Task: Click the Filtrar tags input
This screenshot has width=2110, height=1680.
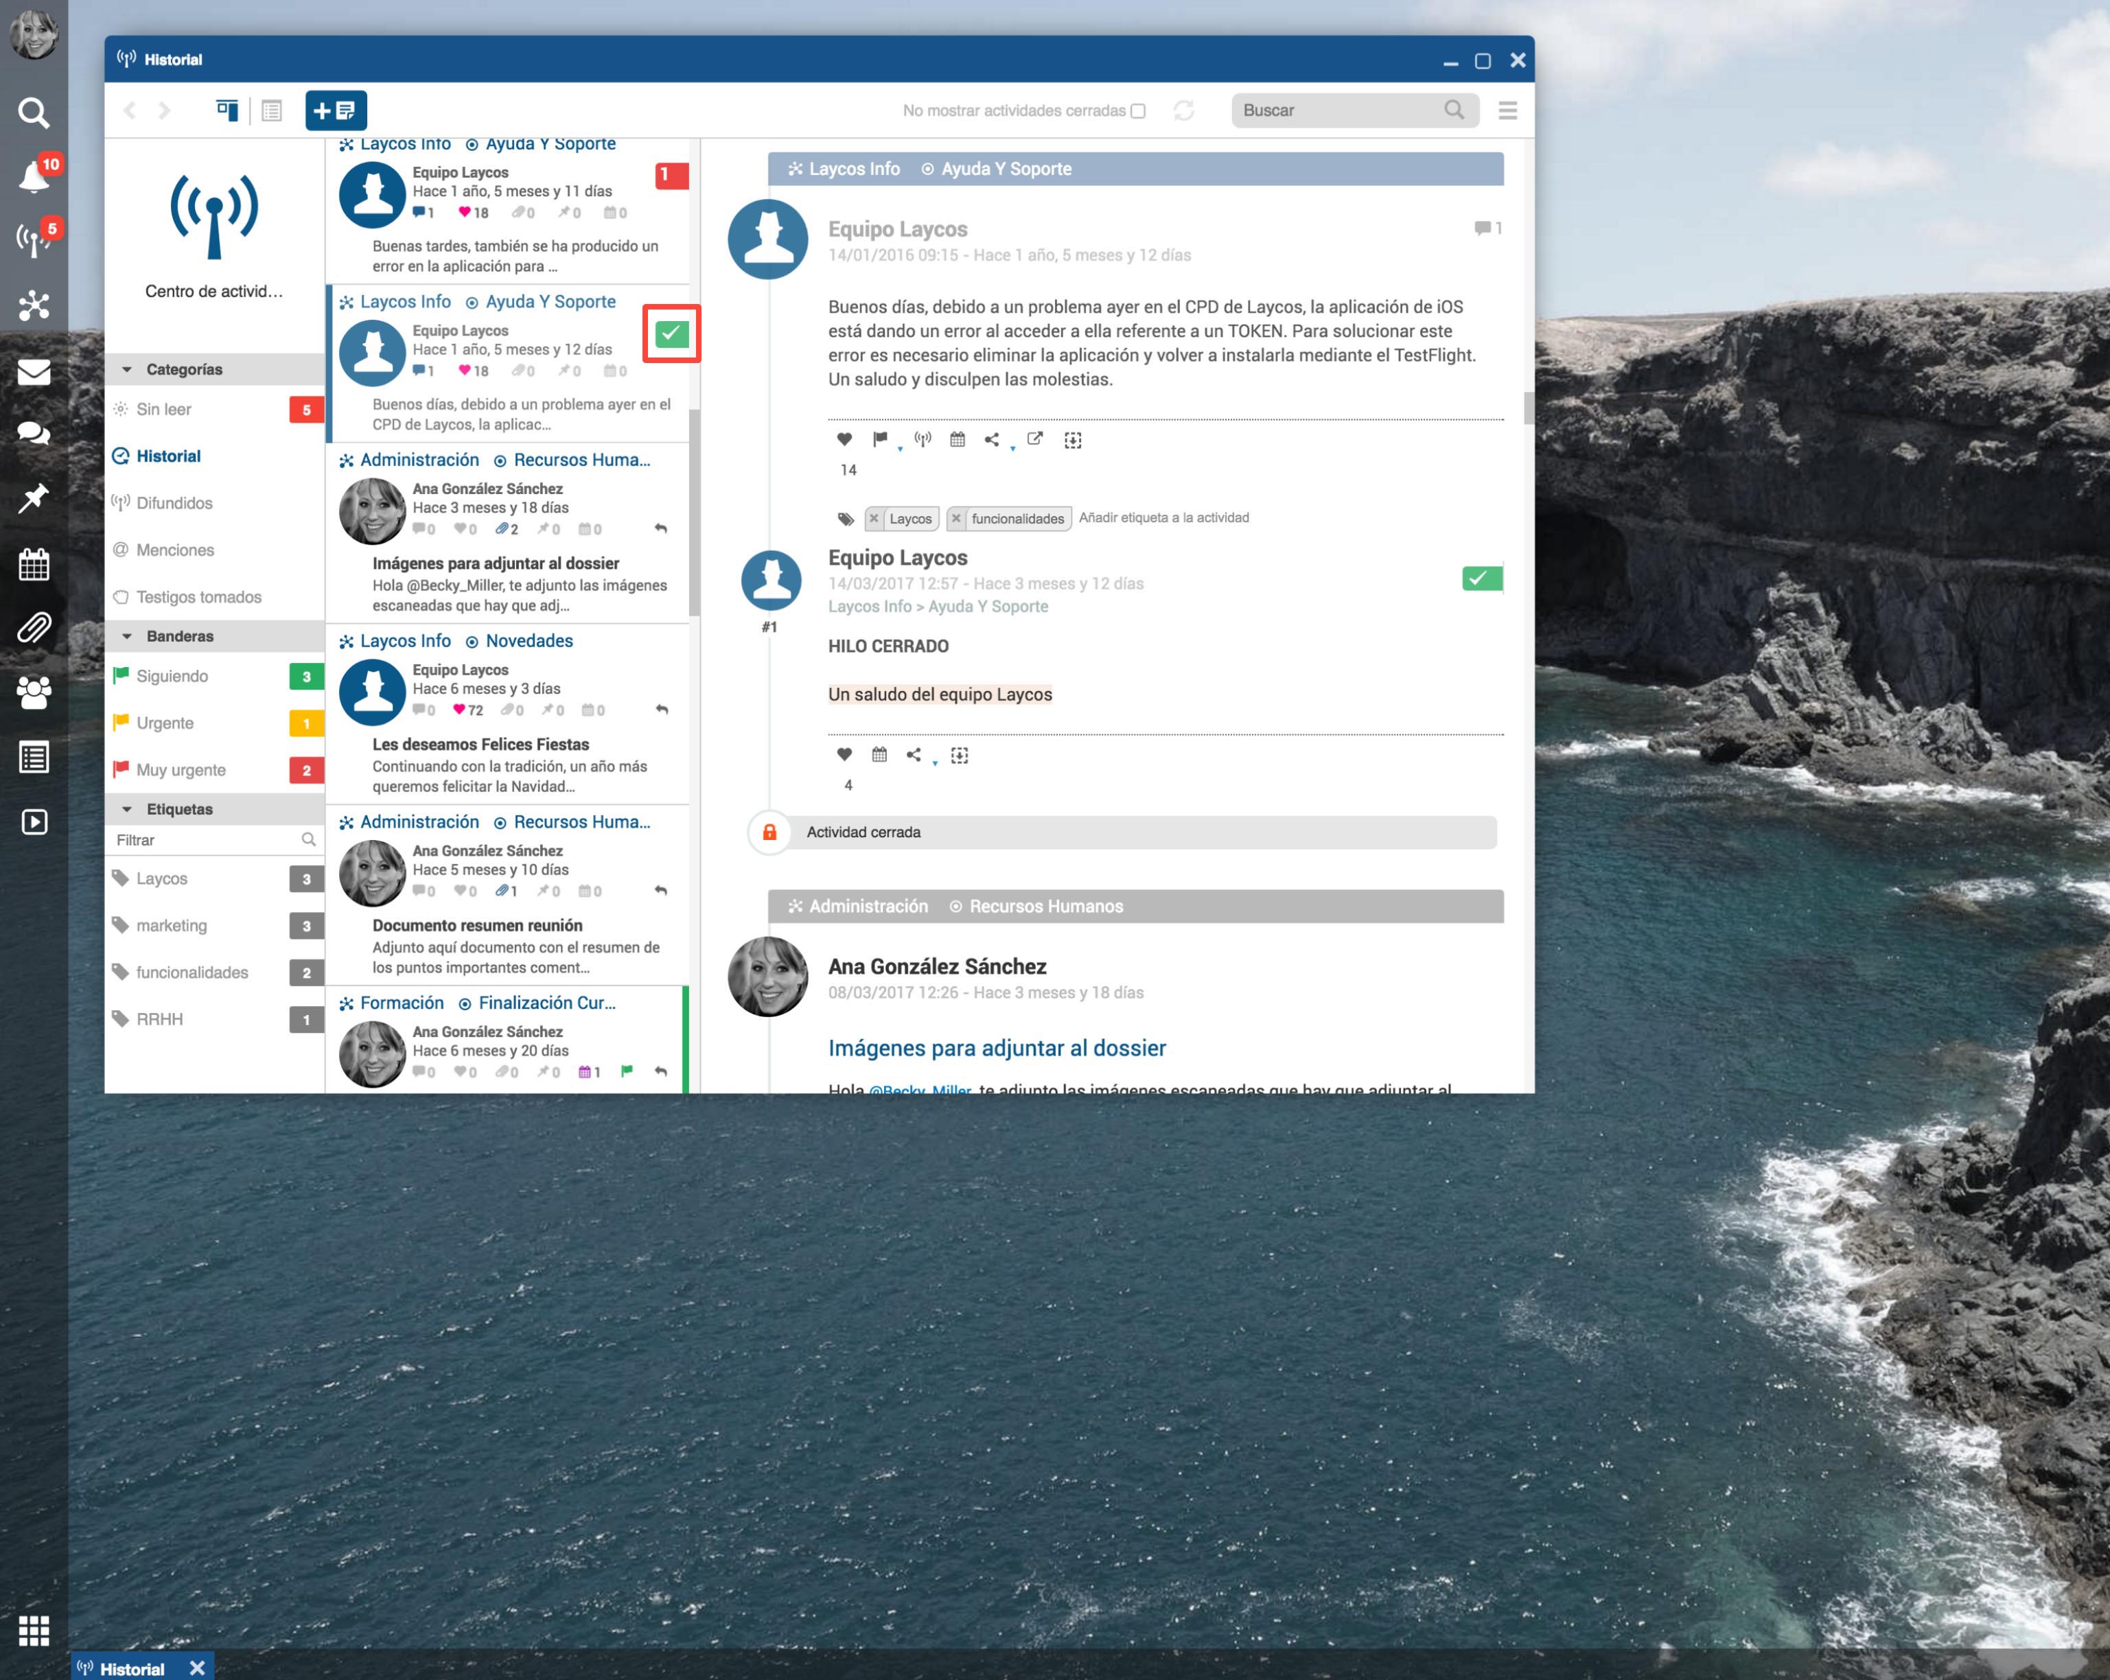Action: click(x=216, y=841)
